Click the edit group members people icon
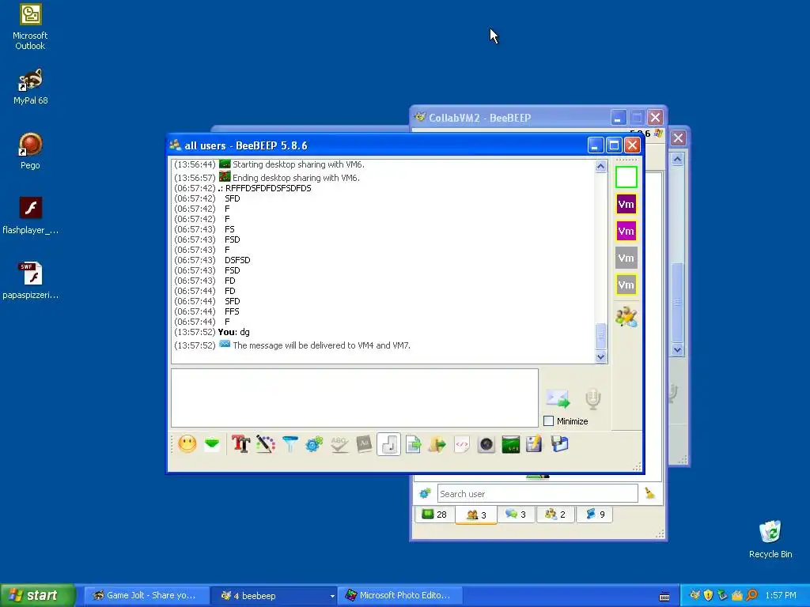 [x=626, y=317]
